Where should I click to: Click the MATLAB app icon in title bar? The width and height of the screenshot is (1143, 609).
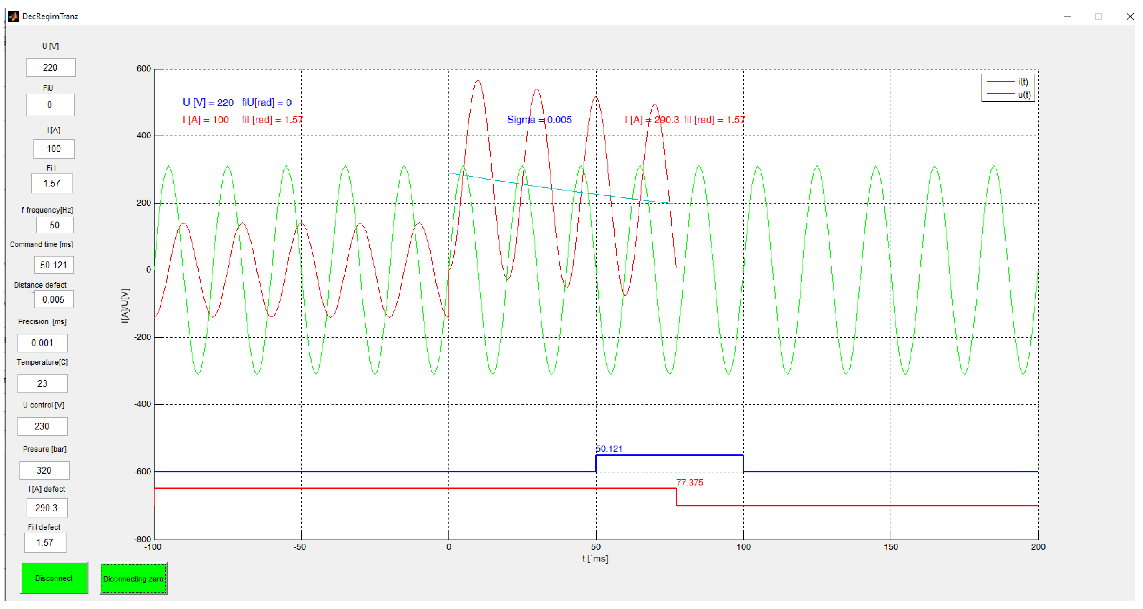[x=13, y=16]
